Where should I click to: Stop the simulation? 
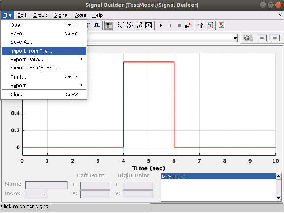click(x=179, y=25)
